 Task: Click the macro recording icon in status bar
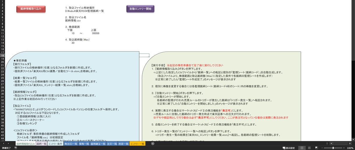click(x=16, y=148)
